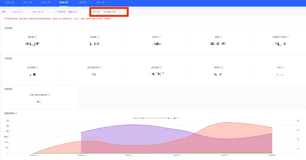Remove the 微信广告 channel tag

[x=77, y=12]
